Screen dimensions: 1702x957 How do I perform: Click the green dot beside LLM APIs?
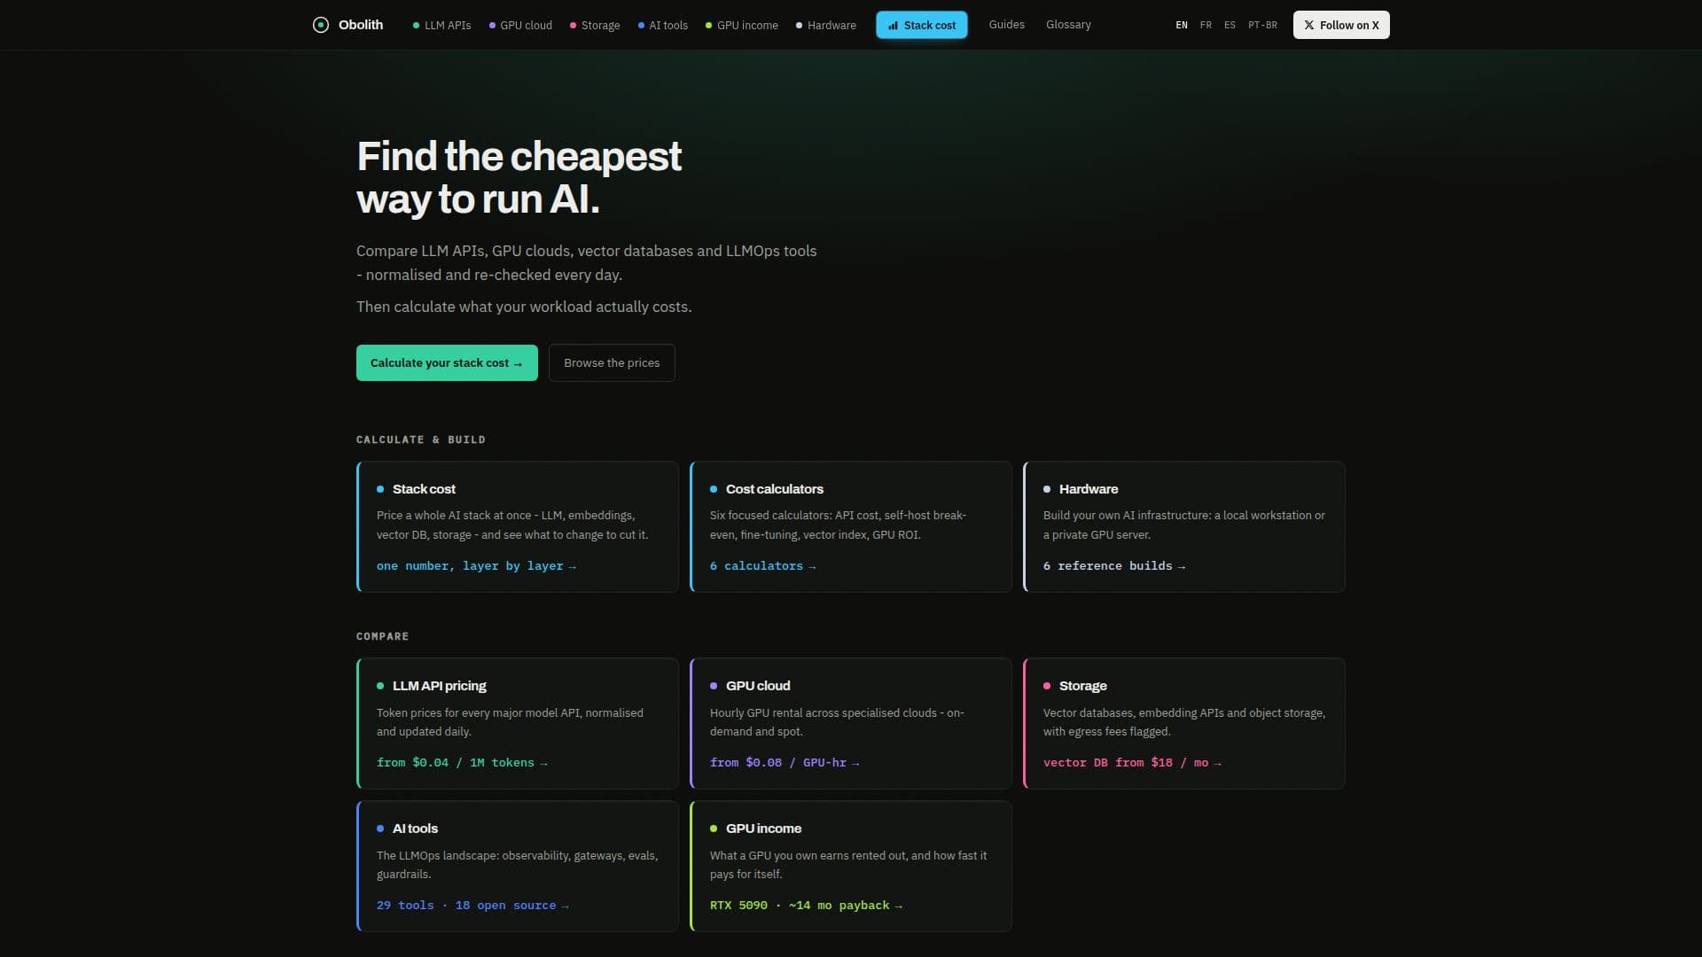(x=416, y=26)
